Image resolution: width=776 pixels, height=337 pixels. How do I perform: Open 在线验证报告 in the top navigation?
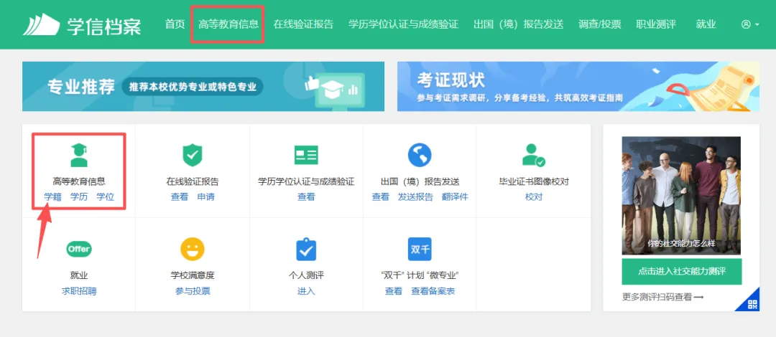point(303,24)
